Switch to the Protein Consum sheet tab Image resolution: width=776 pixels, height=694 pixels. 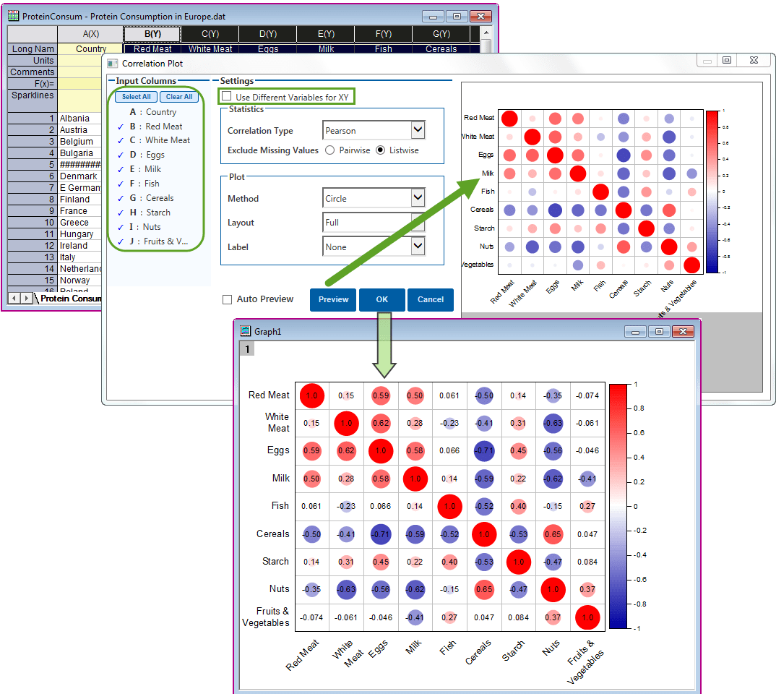point(70,298)
